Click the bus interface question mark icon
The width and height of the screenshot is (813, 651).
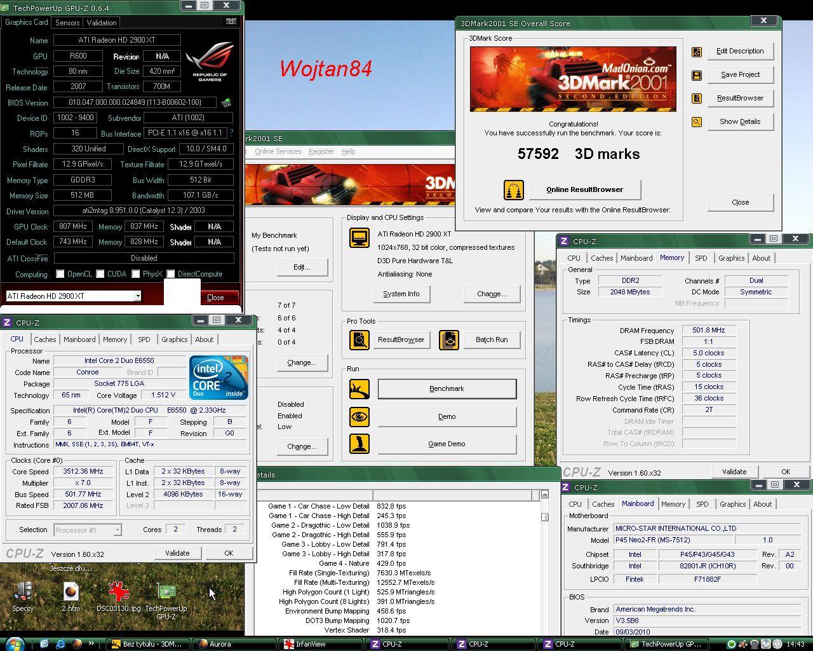231,133
